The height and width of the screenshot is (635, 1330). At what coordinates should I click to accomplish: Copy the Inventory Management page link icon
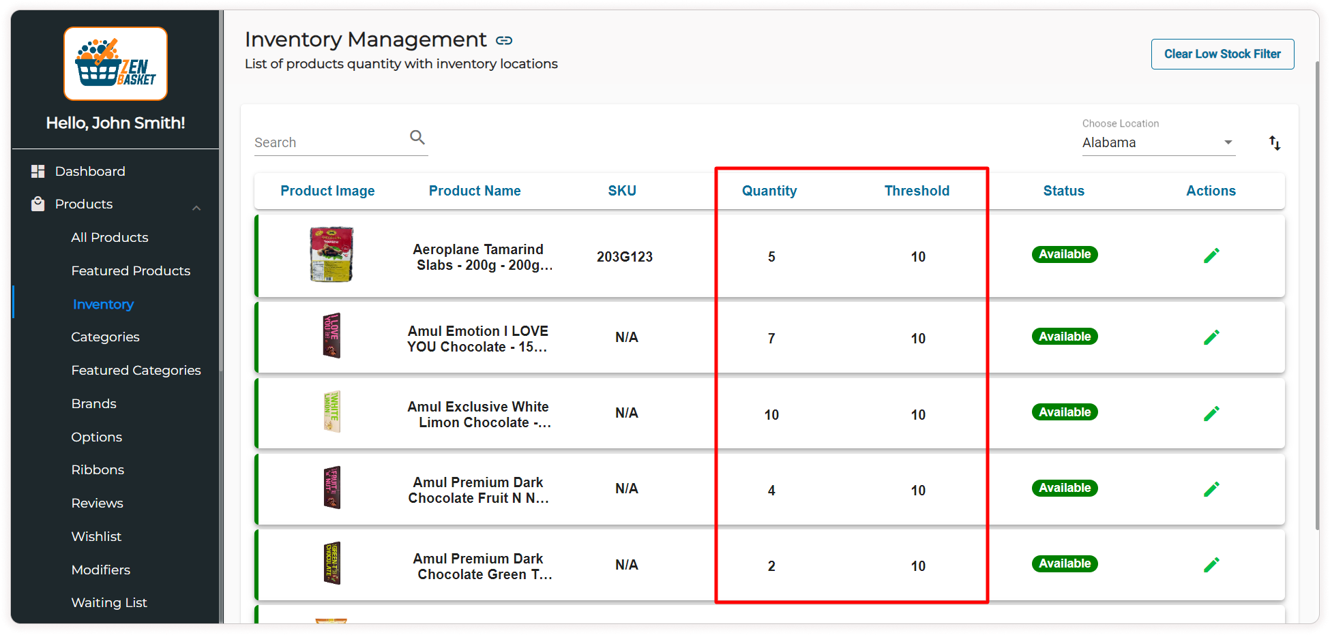pos(504,40)
